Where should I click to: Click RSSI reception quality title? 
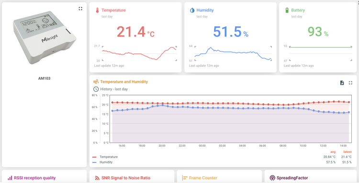35,178
